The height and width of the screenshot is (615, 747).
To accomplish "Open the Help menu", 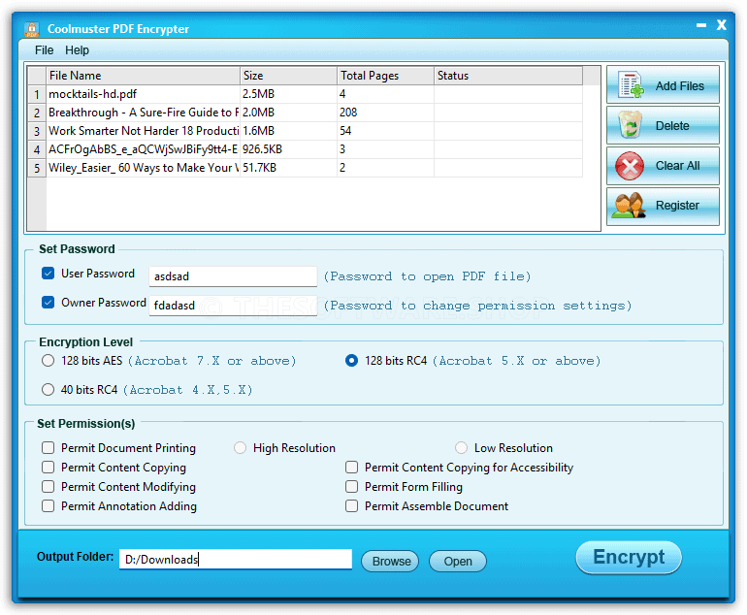I will pyautogui.click(x=77, y=50).
